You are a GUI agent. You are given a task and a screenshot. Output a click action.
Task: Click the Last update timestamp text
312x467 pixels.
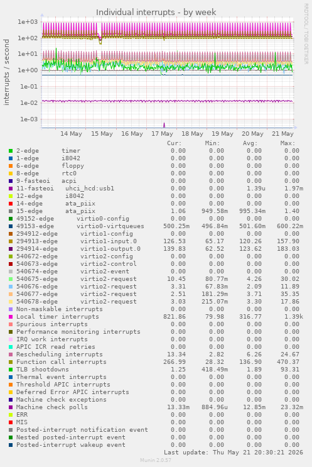click(x=234, y=453)
